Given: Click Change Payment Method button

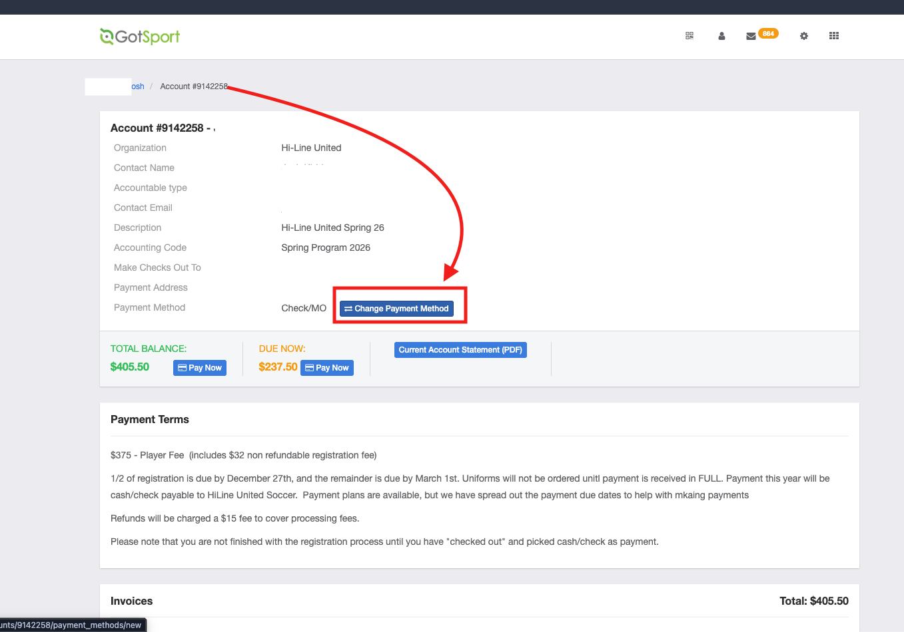Looking at the screenshot, I should click(x=396, y=309).
